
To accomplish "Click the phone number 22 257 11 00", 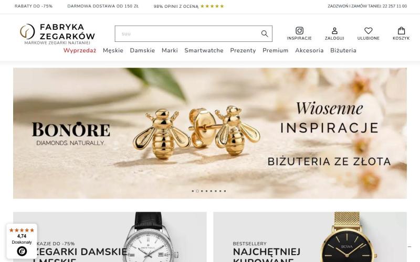I will (x=395, y=6).
